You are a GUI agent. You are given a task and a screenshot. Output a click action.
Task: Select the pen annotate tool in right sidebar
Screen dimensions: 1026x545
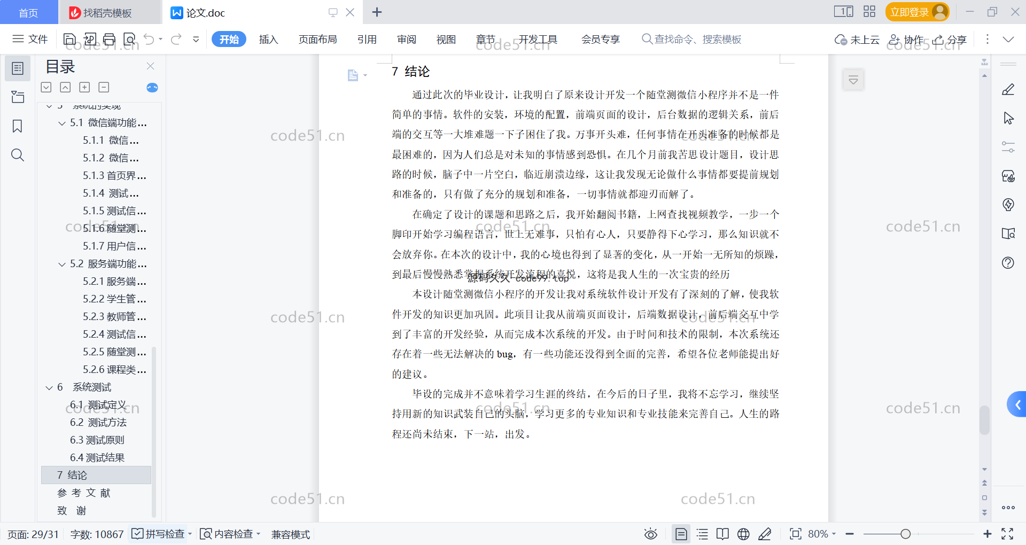click(x=1008, y=89)
